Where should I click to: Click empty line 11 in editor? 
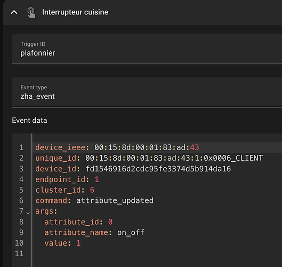coord(157,254)
